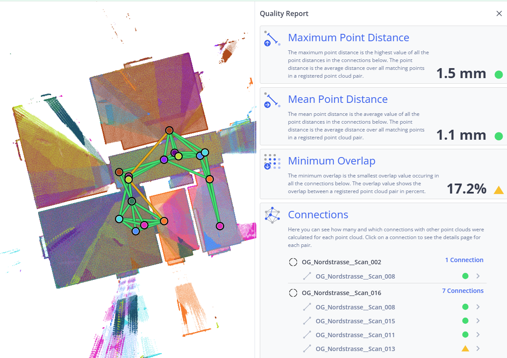Select the OG_Nordstrasse__Scan_016 entry
Image resolution: width=507 pixels, height=358 pixels.
point(341,293)
